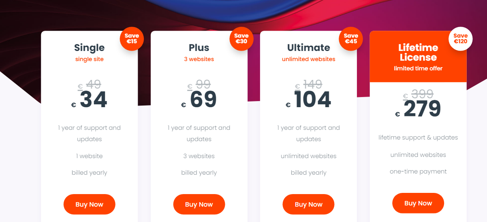Click 'one-time payment' text in Lifetime card
The width and height of the screenshot is (487, 222).
[418, 171]
